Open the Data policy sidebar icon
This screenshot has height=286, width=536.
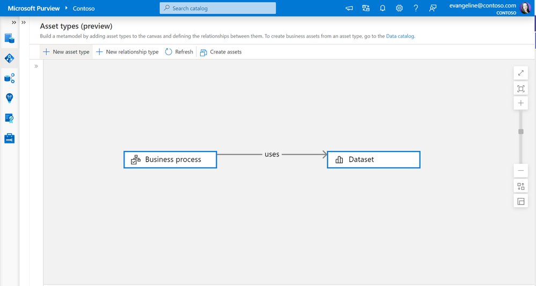coord(9,118)
